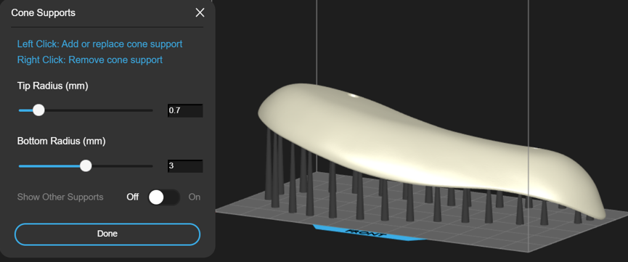Click the Bottom Radius value field
Viewport: 628px width, 262px height.
click(x=185, y=166)
